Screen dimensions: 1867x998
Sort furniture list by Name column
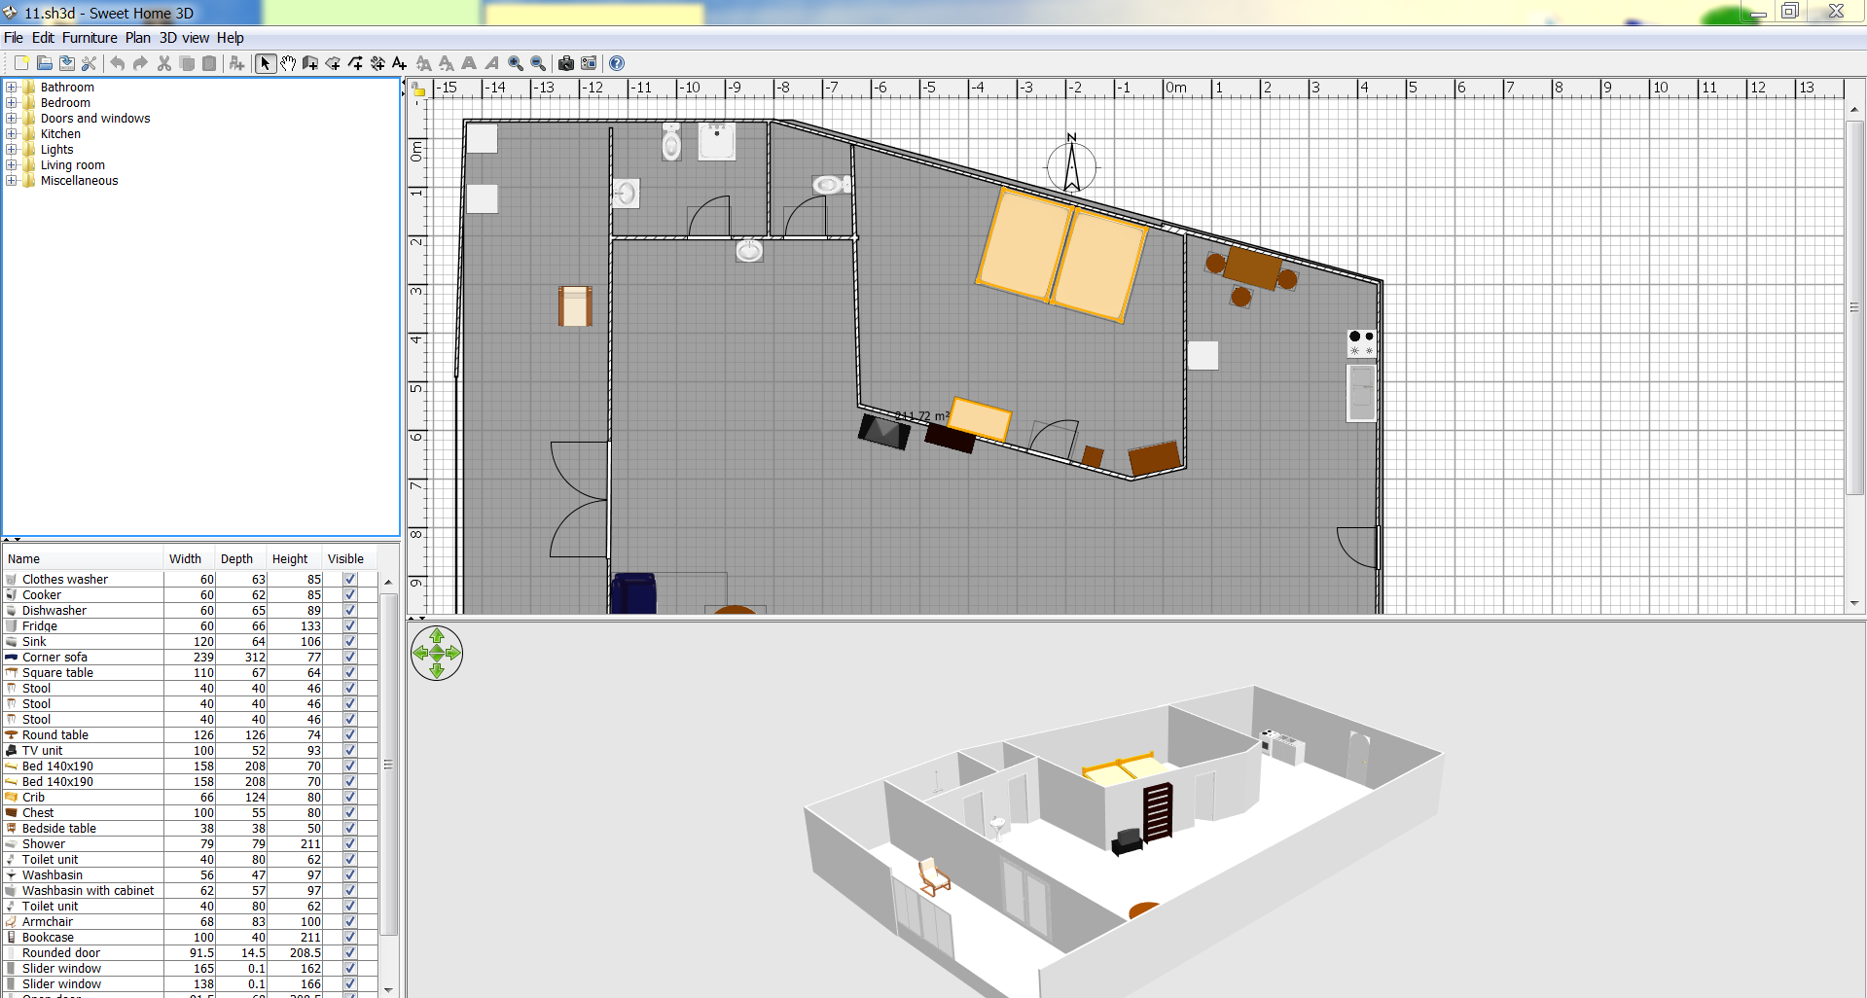(83, 559)
